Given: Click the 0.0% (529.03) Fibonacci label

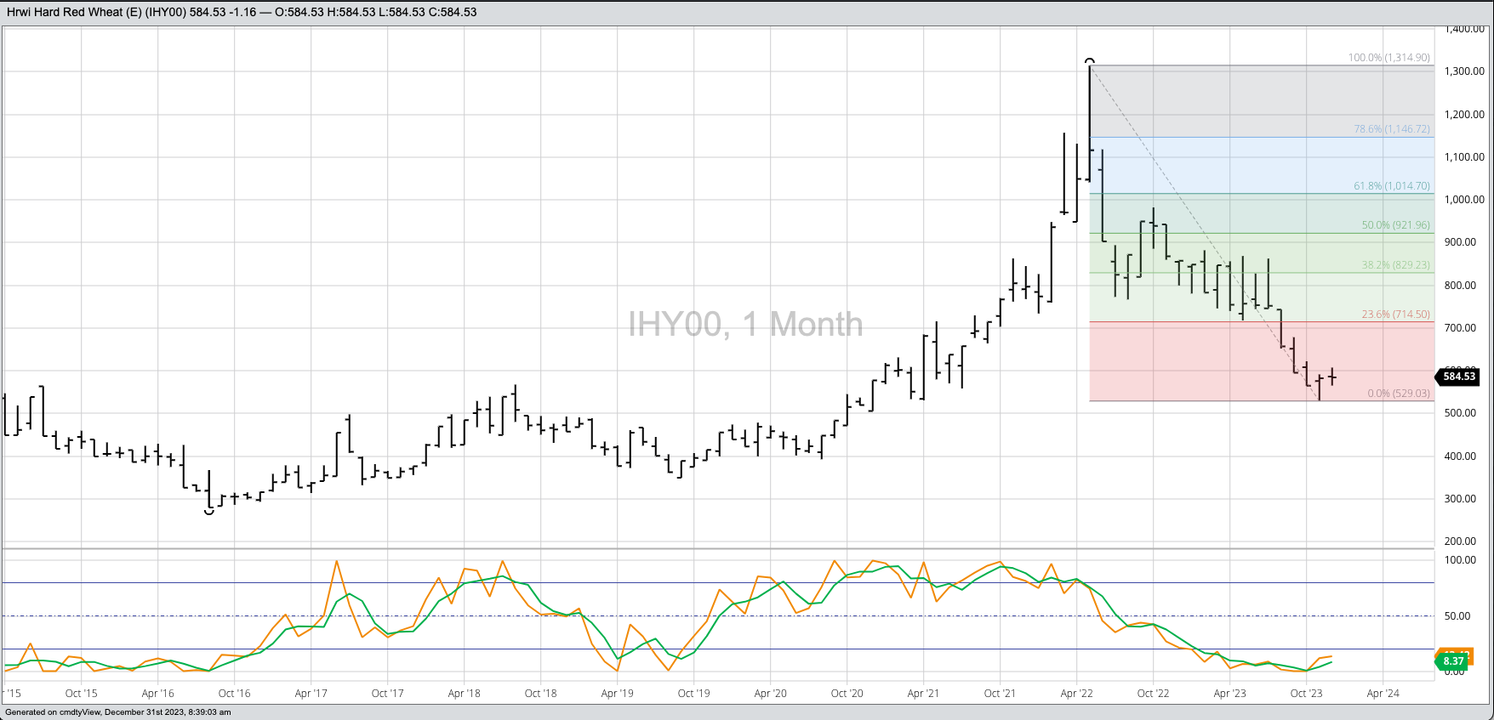Looking at the screenshot, I should click(x=1398, y=394).
